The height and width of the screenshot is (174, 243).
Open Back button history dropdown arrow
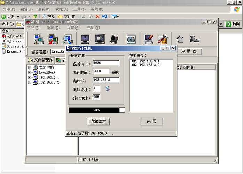pyautogui.click(x=18, y=17)
